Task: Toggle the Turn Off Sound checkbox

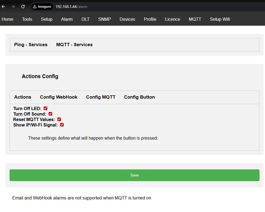Action: click(x=50, y=114)
